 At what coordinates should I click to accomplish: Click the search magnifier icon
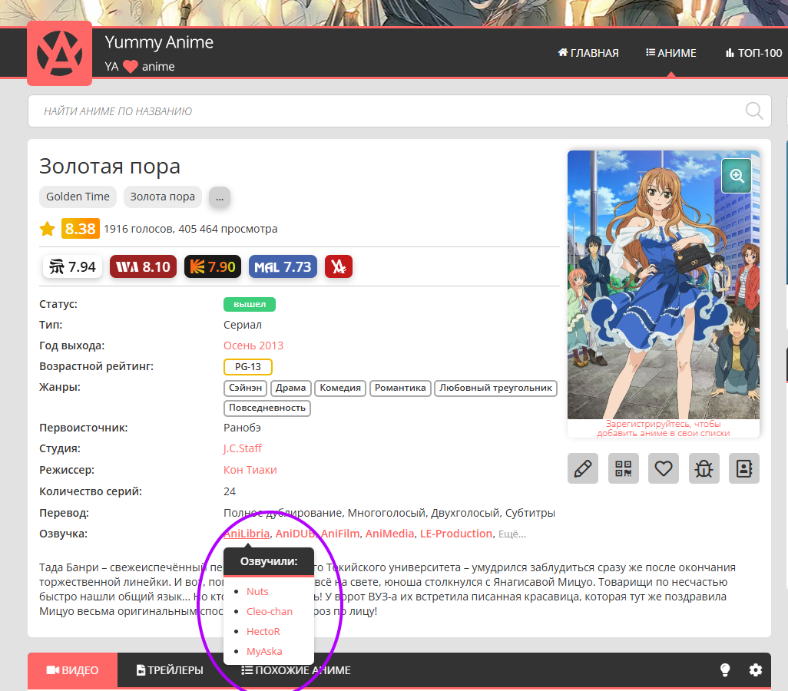click(x=754, y=111)
